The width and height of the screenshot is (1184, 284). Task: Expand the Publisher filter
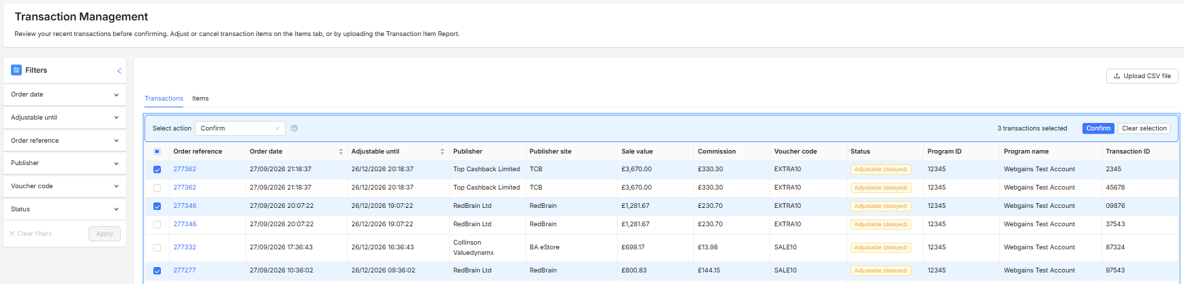click(65, 163)
